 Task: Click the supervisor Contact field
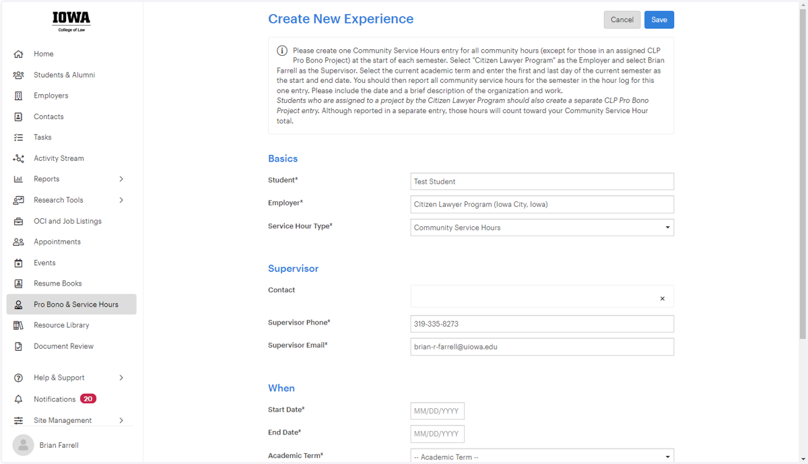[542, 296]
